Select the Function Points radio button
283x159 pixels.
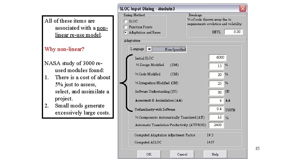pos(126,27)
